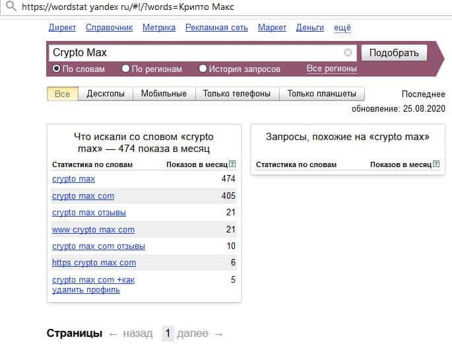Click help icon beside left monthly impressions header
Screen dimensions: 452x354
[232, 164]
